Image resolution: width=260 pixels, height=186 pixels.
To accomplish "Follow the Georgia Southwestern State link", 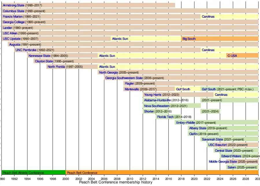I will [124, 78].
